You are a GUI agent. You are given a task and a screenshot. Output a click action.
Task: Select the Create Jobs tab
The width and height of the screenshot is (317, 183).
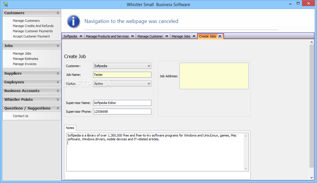coord(207,36)
